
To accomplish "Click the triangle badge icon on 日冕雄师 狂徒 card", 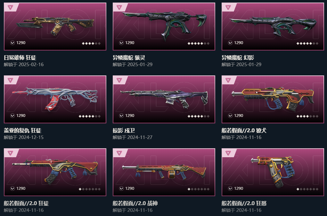I will (x=10, y=8).
